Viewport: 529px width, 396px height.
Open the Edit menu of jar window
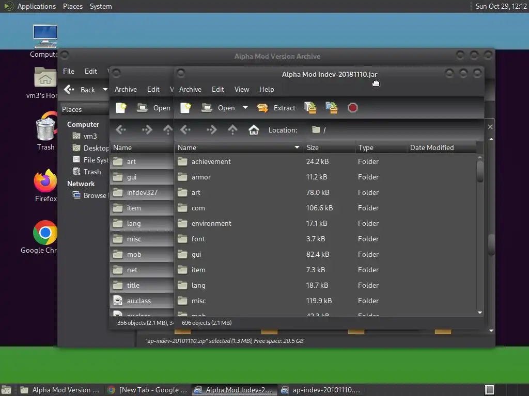click(217, 89)
